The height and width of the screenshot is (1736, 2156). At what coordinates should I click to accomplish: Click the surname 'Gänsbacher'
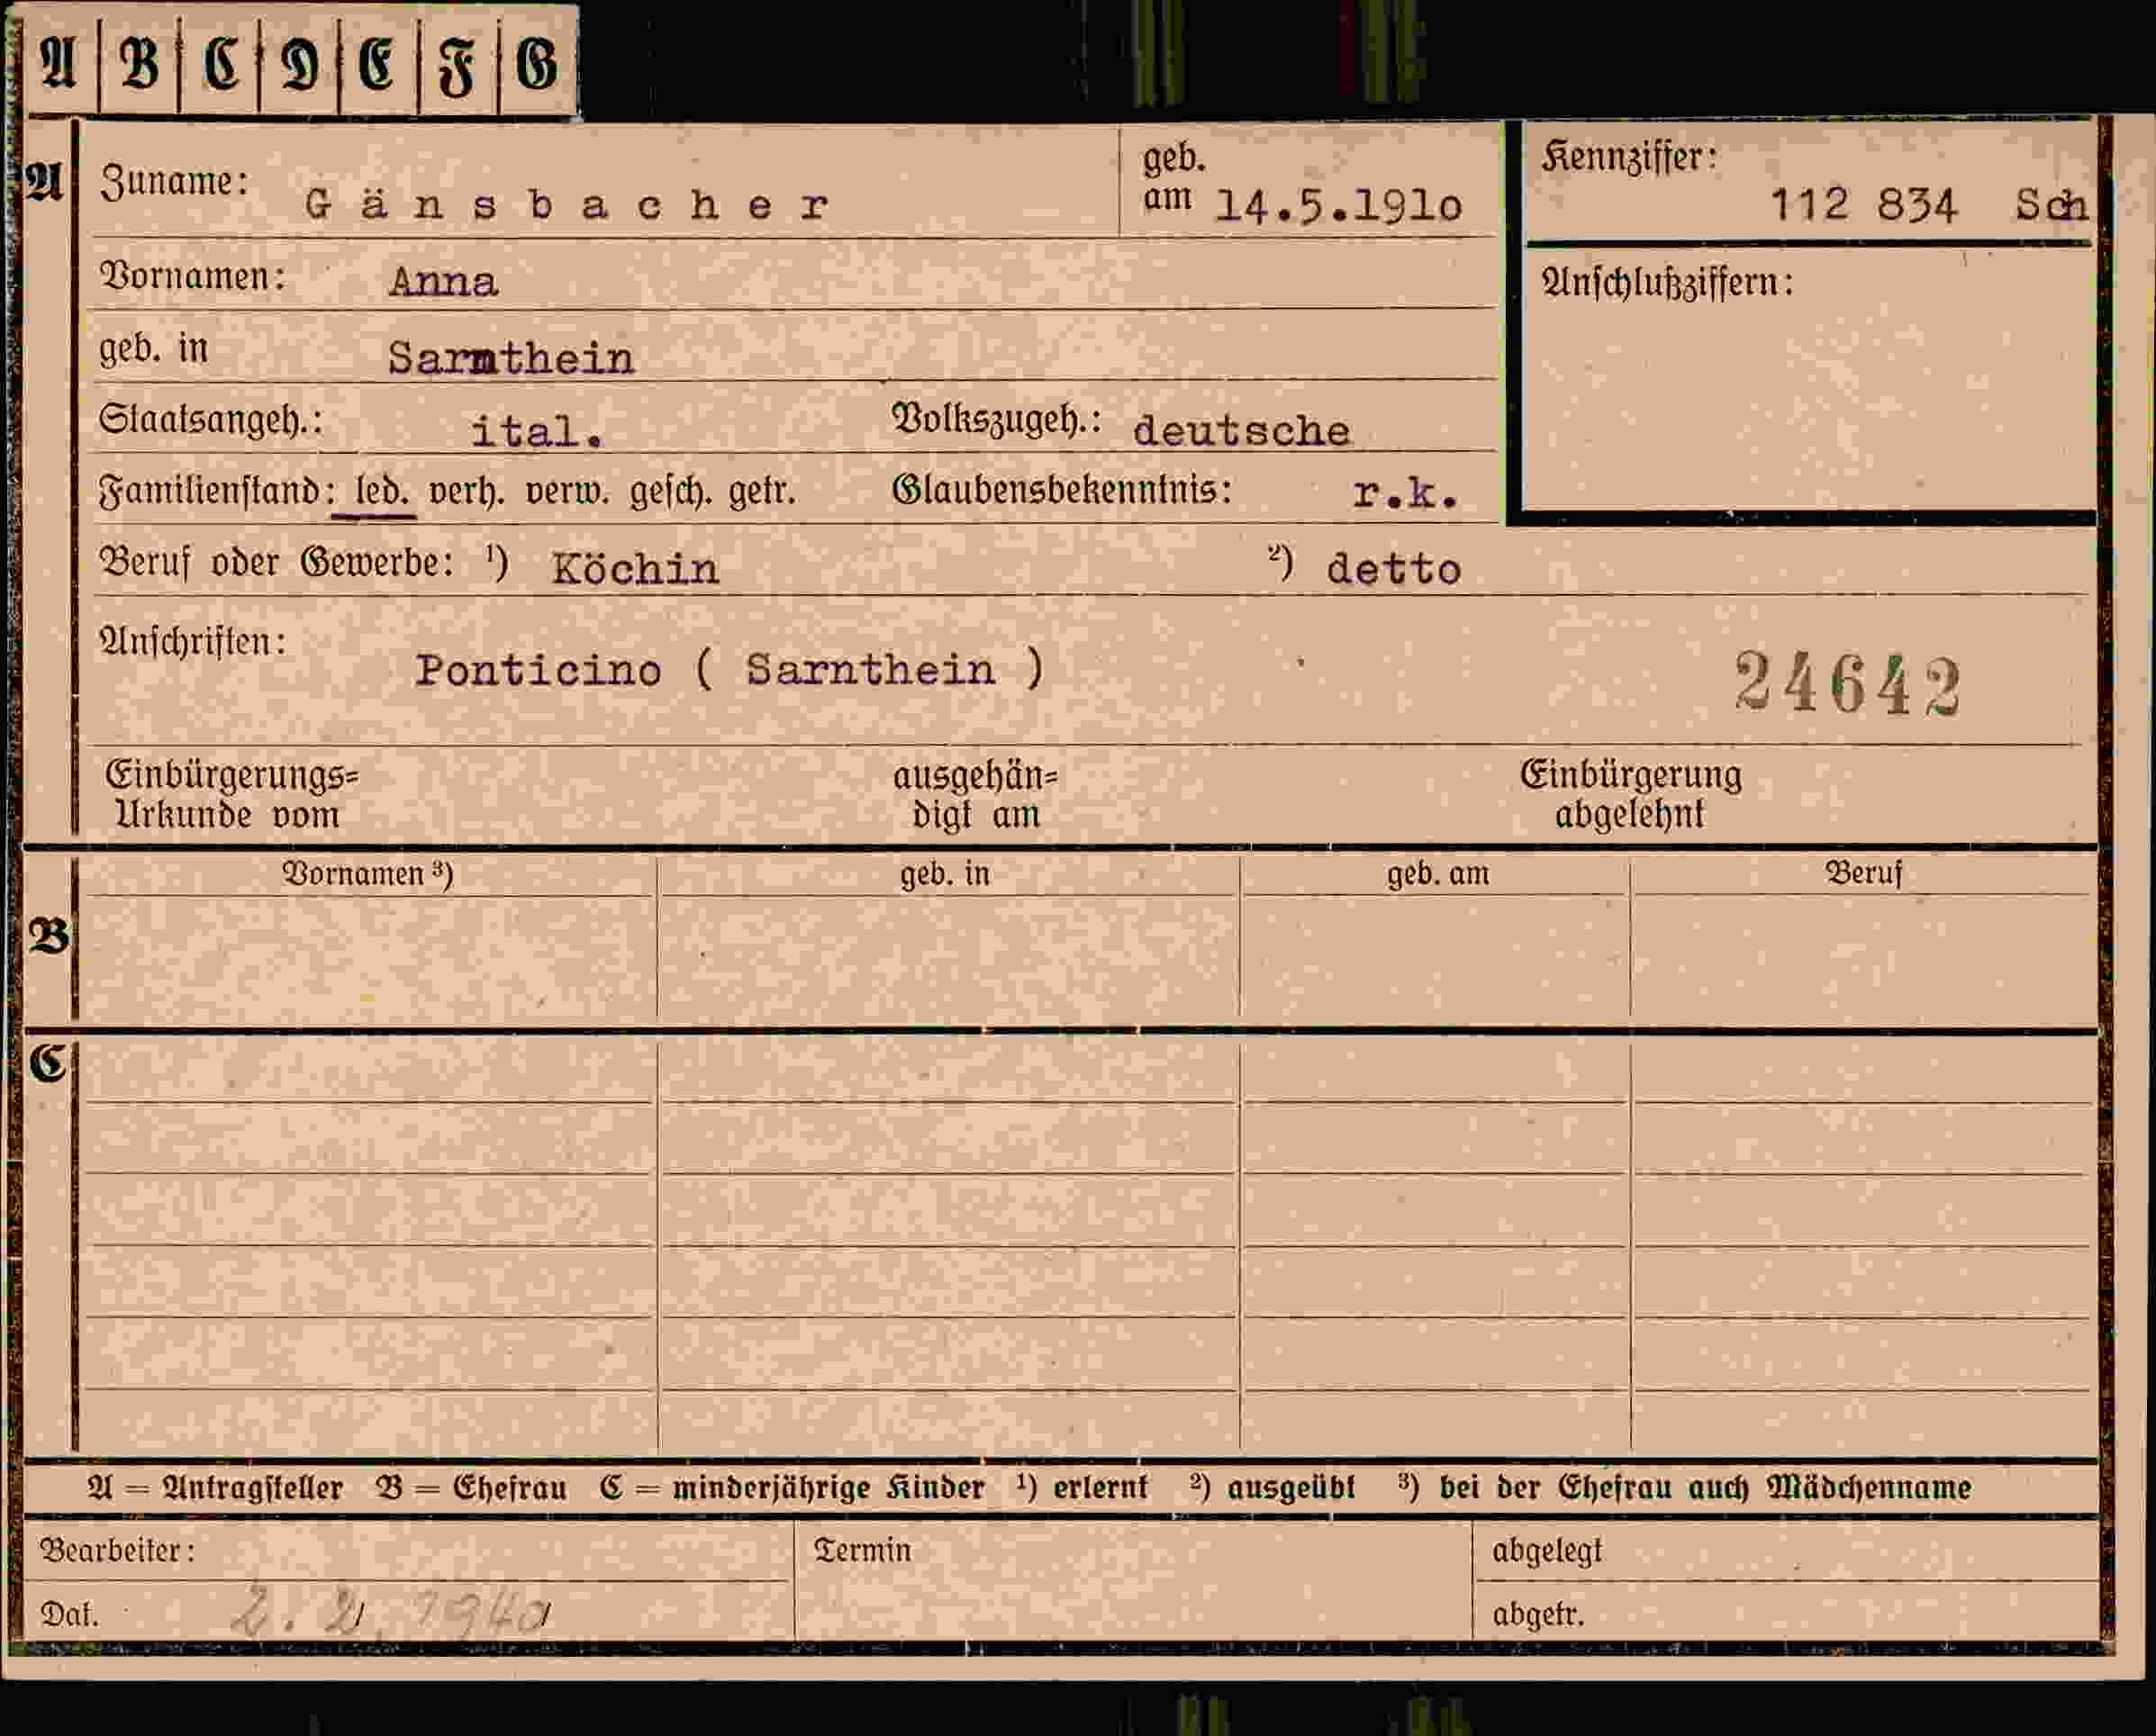point(567,205)
